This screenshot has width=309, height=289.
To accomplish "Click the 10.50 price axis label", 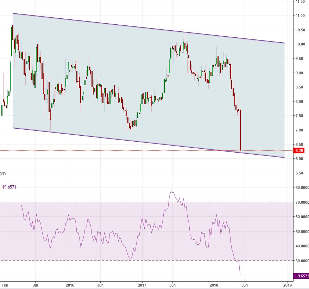I will 300,30.
